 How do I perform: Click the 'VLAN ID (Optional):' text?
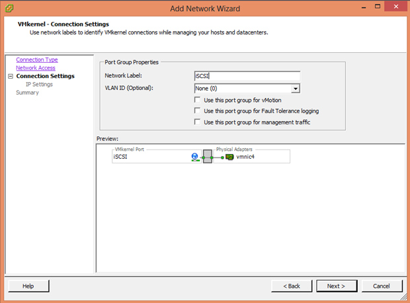pyautogui.click(x=129, y=88)
